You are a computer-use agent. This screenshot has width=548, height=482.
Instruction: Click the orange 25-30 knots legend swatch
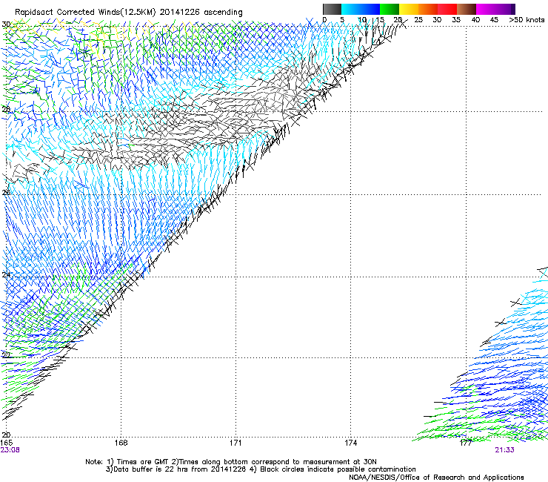click(x=428, y=9)
